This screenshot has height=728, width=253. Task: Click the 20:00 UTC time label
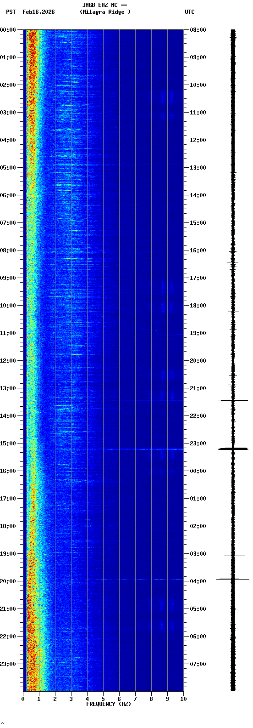click(x=198, y=361)
